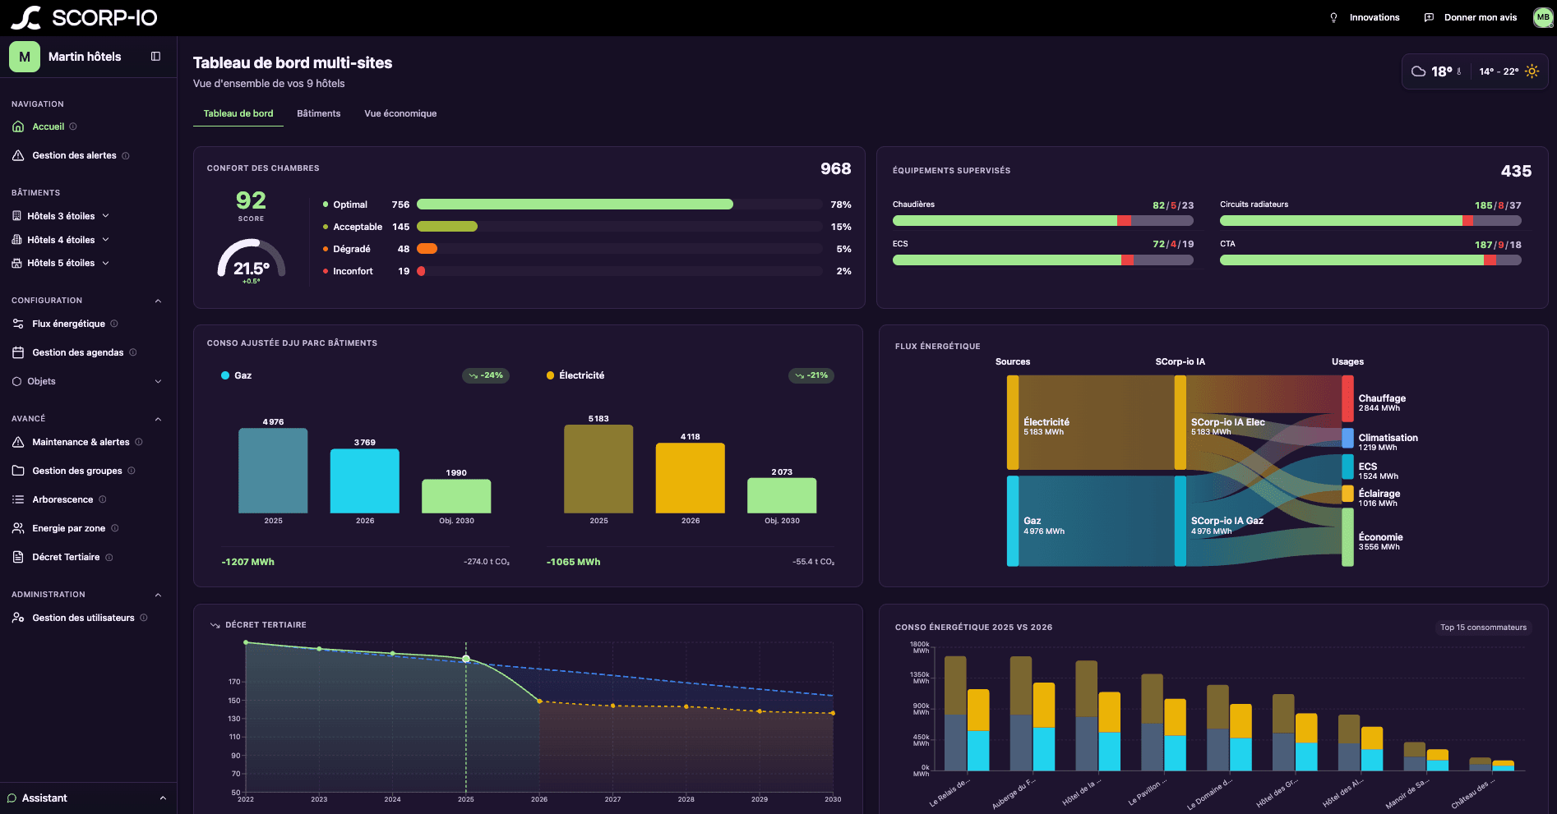Image resolution: width=1557 pixels, height=814 pixels.
Task: Click the sun weather icon
Action: click(1532, 71)
